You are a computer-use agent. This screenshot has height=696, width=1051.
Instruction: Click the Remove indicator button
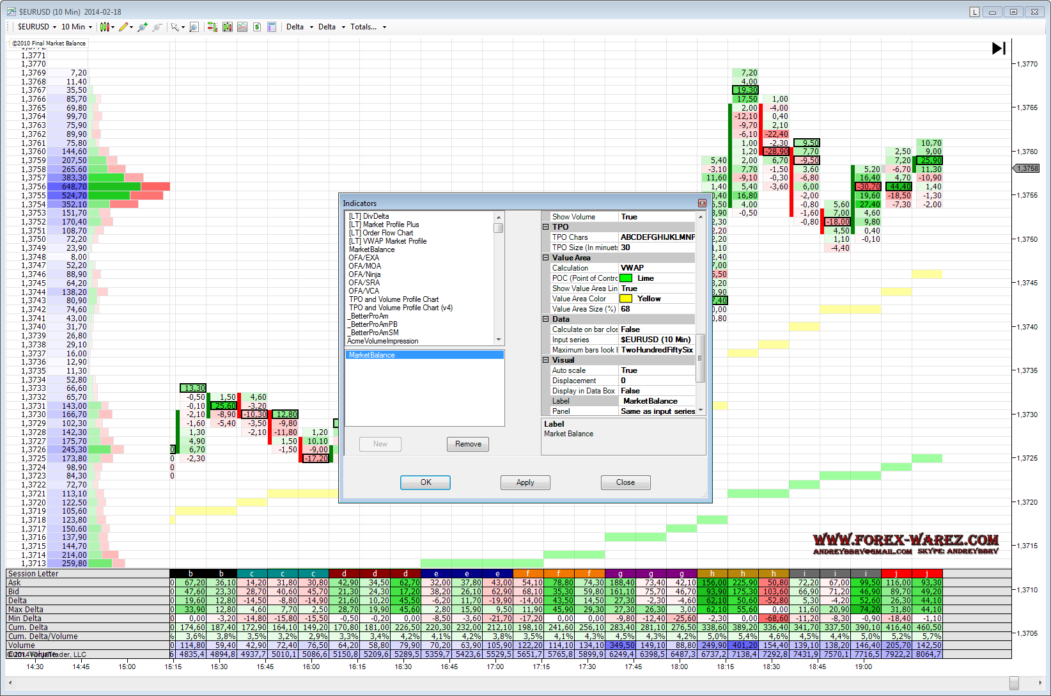click(468, 444)
